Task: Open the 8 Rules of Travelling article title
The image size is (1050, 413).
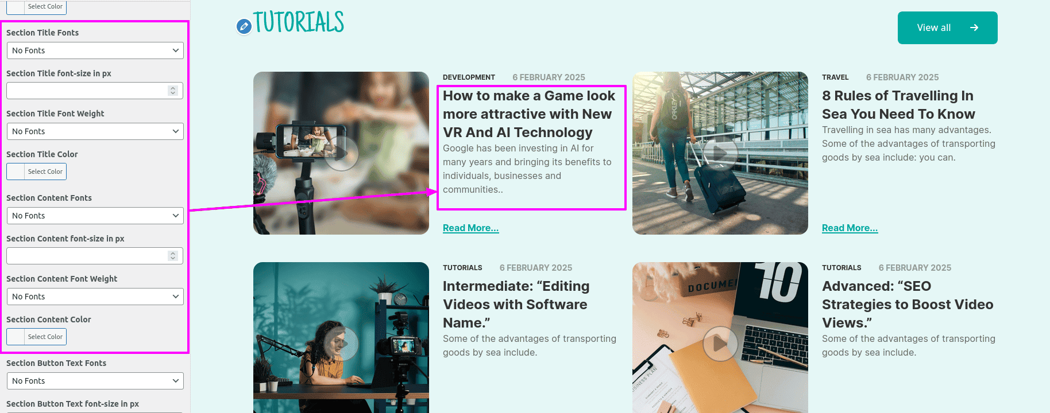Action: click(898, 105)
